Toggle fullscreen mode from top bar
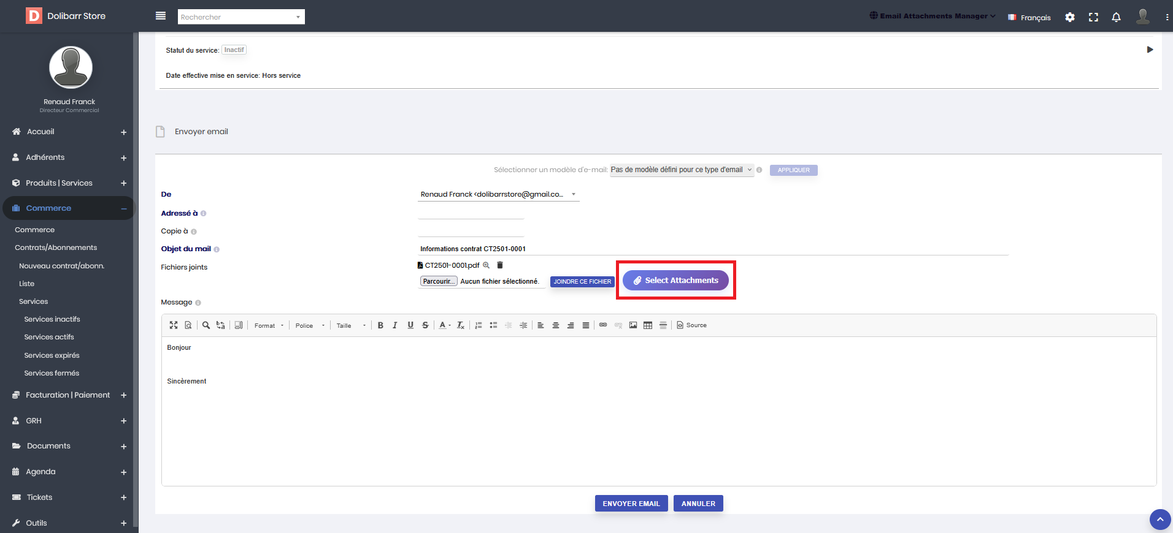This screenshot has width=1173, height=533. coord(1093,17)
